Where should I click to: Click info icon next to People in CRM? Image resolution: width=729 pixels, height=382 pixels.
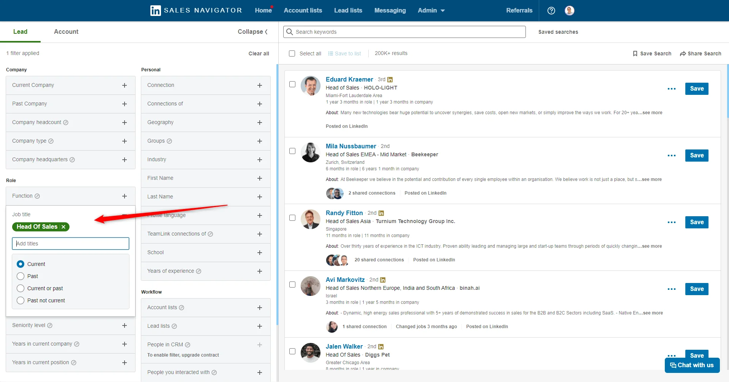[188, 345]
